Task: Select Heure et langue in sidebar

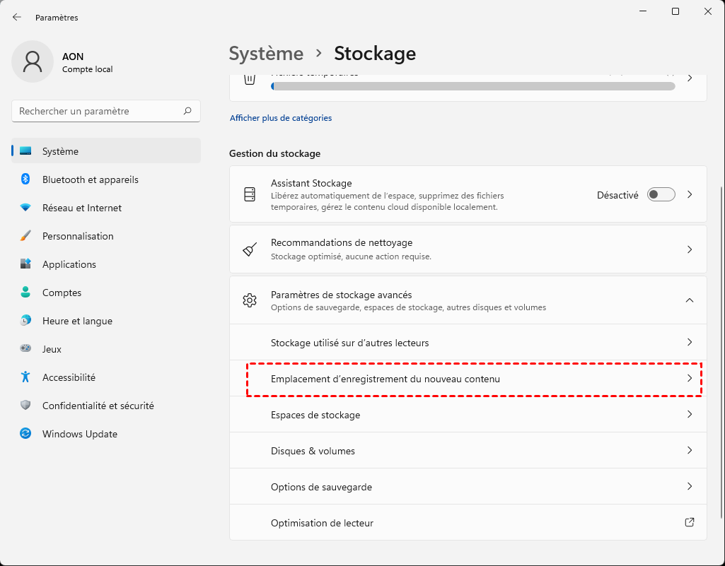Action: tap(77, 321)
